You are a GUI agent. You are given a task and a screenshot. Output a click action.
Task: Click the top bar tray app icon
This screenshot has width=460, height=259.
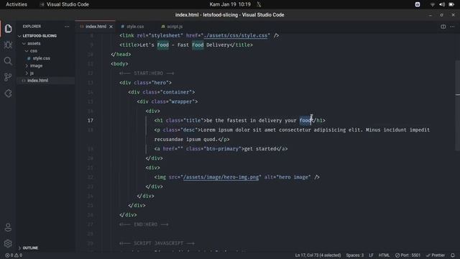pos(418,4)
